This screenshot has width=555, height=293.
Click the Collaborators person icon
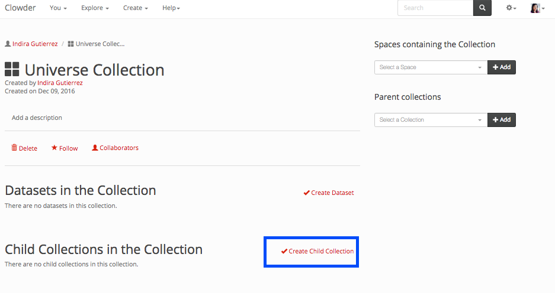click(x=95, y=148)
